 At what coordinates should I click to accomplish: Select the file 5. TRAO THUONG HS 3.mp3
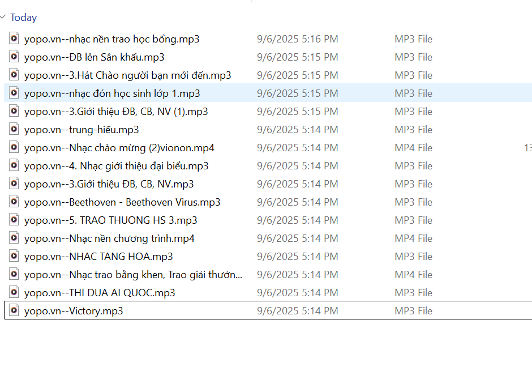(x=110, y=220)
